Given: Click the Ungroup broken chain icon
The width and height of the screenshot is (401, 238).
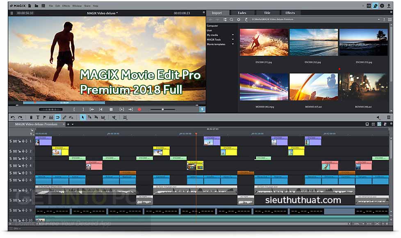Looking at the screenshot, I should 71,117.
